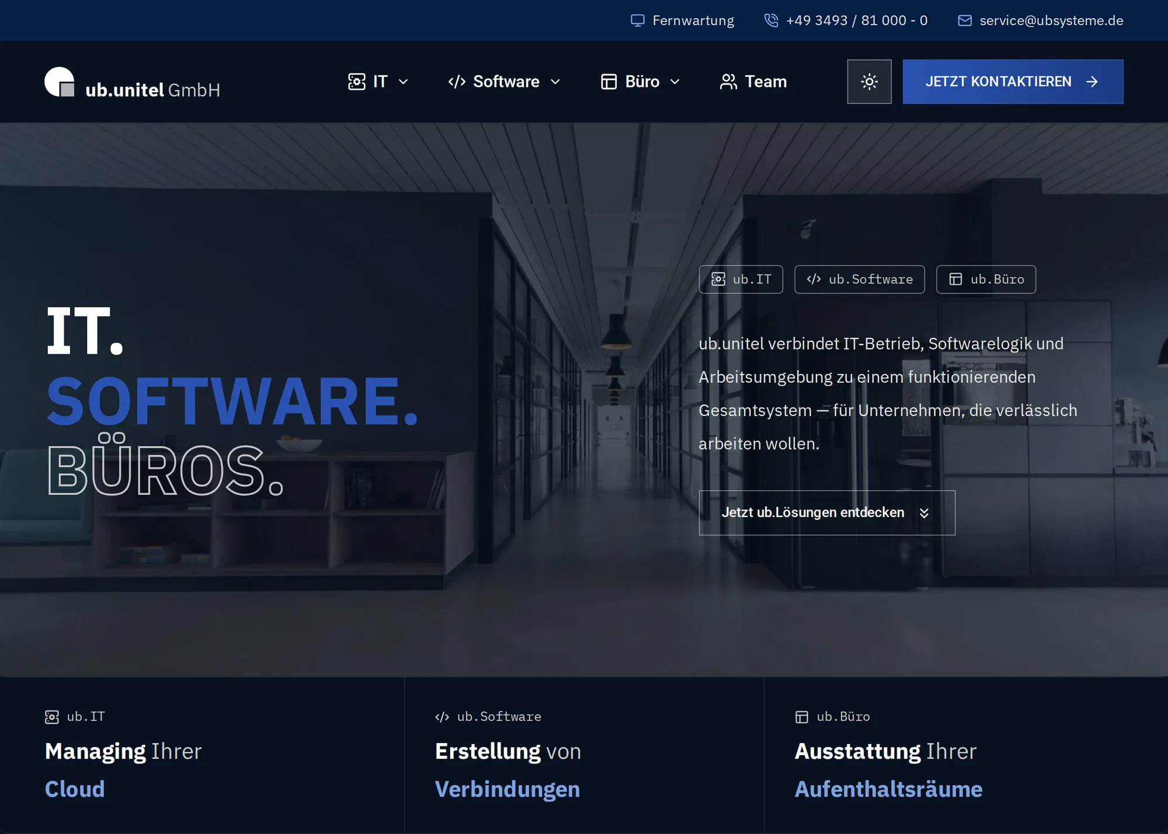Open the Fernwartung link

click(x=682, y=20)
